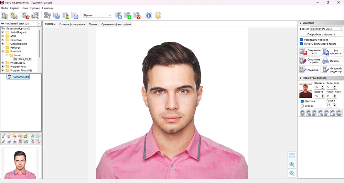Enable the Уголок checkbox
The width and height of the screenshot is (344, 183).
302,106
